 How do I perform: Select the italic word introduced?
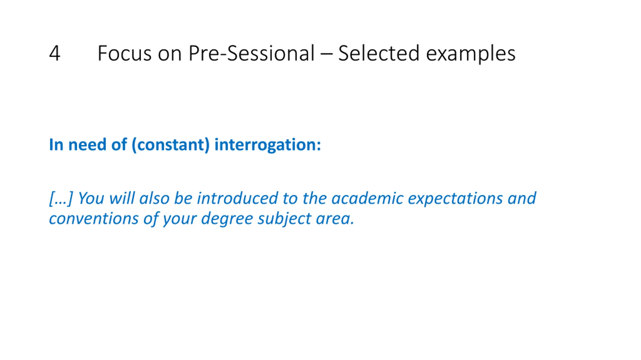click(x=237, y=198)
